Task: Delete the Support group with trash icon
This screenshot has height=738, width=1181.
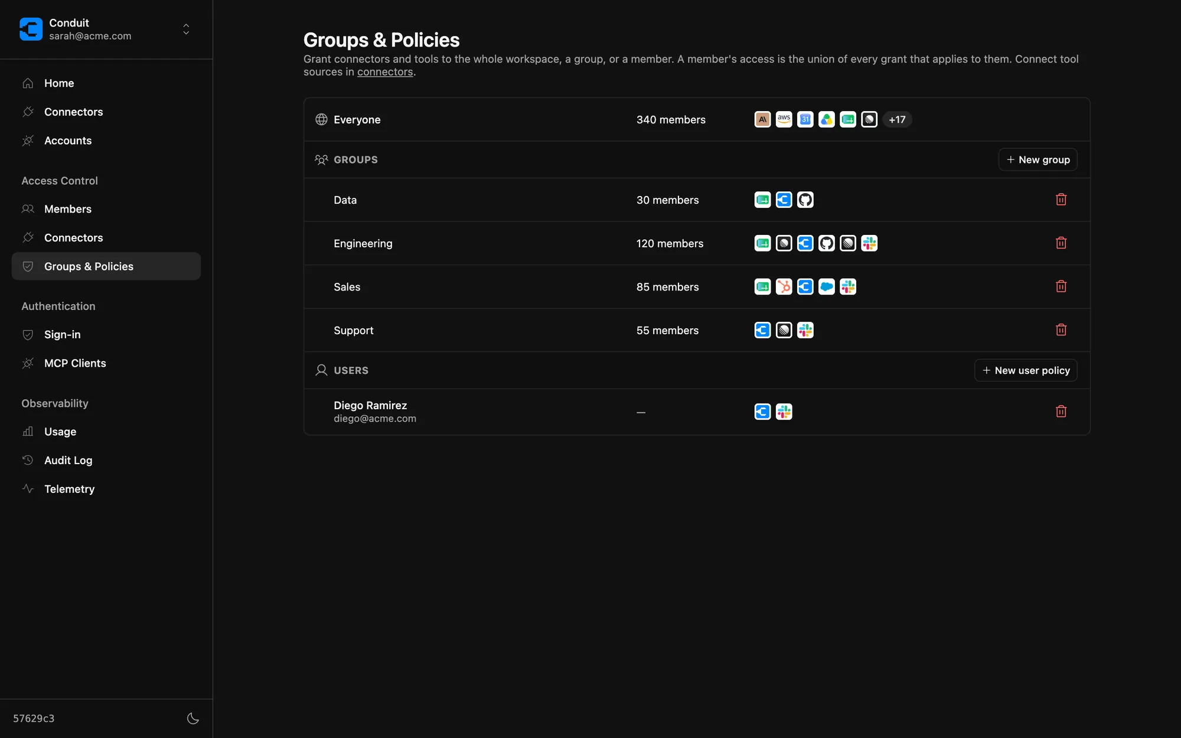Action: point(1061,330)
